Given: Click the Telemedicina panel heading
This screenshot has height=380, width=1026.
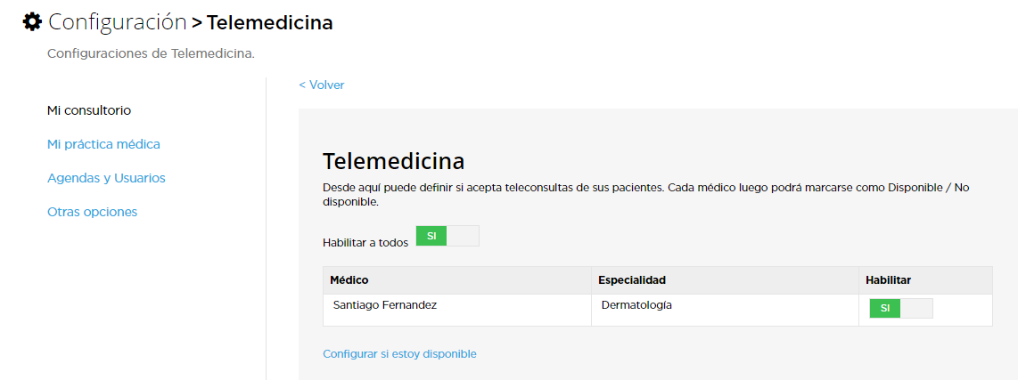Looking at the screenshot, I should click(x=394, y=160).
